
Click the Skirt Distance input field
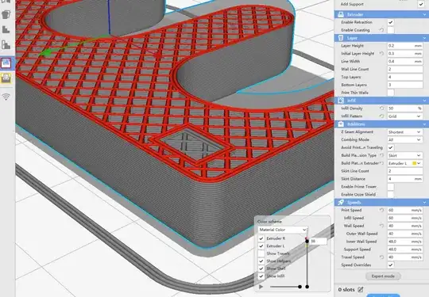tap(405, 179)
